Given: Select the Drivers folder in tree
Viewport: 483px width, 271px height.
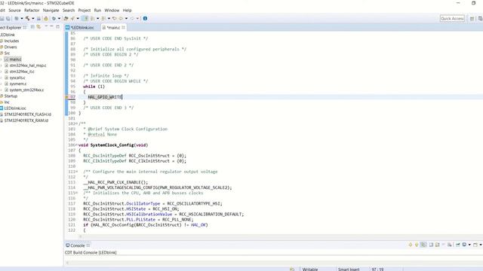Looking at the screenshot, I should point(11,47).
